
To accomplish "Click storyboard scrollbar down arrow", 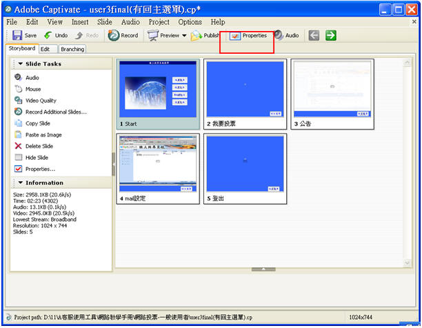I will (408, 263).
